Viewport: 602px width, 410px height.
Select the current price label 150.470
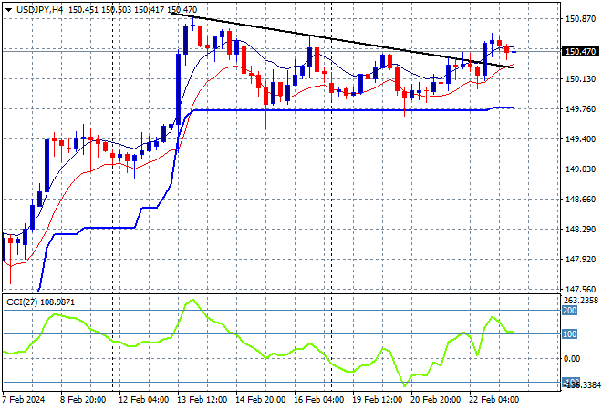coord(580,51)
